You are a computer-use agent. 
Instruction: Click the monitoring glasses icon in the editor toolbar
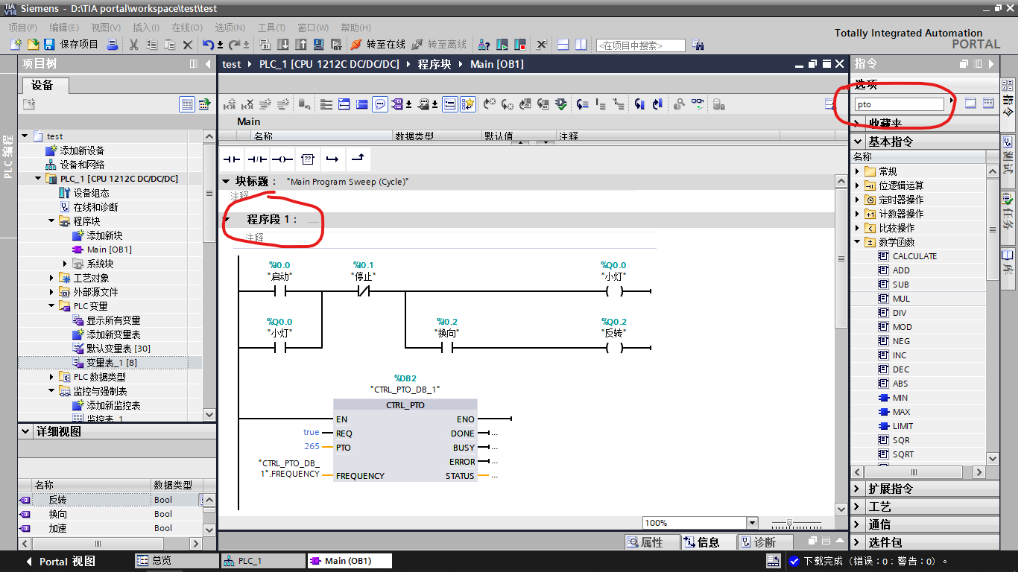(698, 104)
